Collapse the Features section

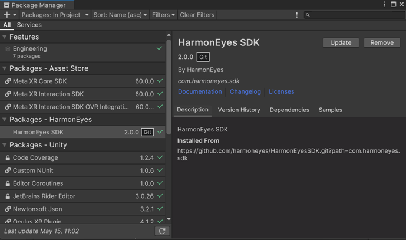(4, 37)
